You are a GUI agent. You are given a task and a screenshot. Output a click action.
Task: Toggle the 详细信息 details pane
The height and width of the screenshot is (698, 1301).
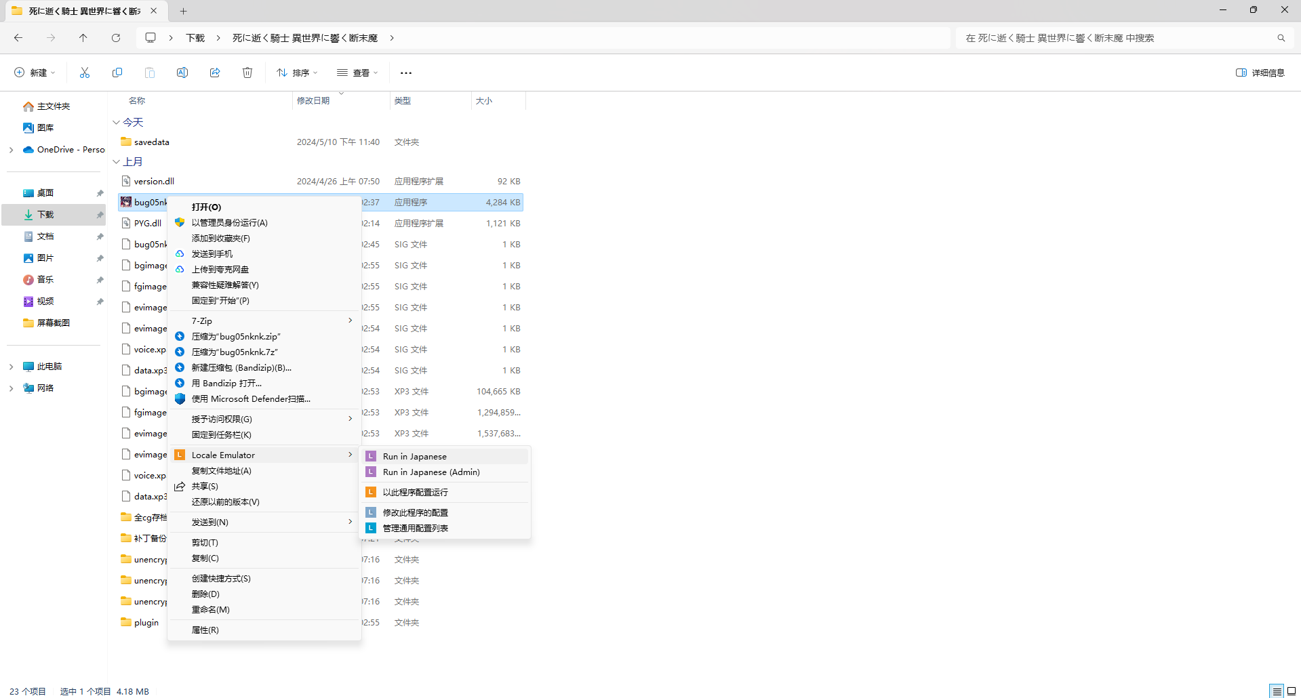pyautogui.click(x=1260, y=73)
